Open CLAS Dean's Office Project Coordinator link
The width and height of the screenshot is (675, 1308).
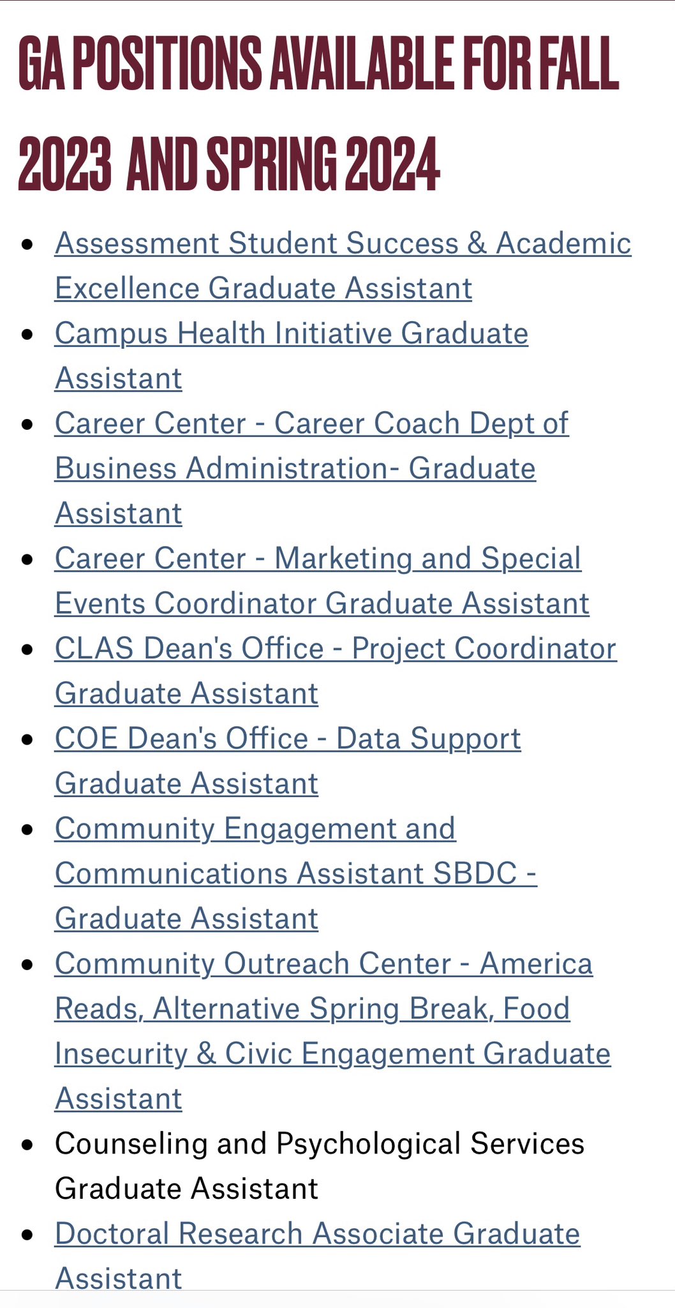(x=336, y=671)
